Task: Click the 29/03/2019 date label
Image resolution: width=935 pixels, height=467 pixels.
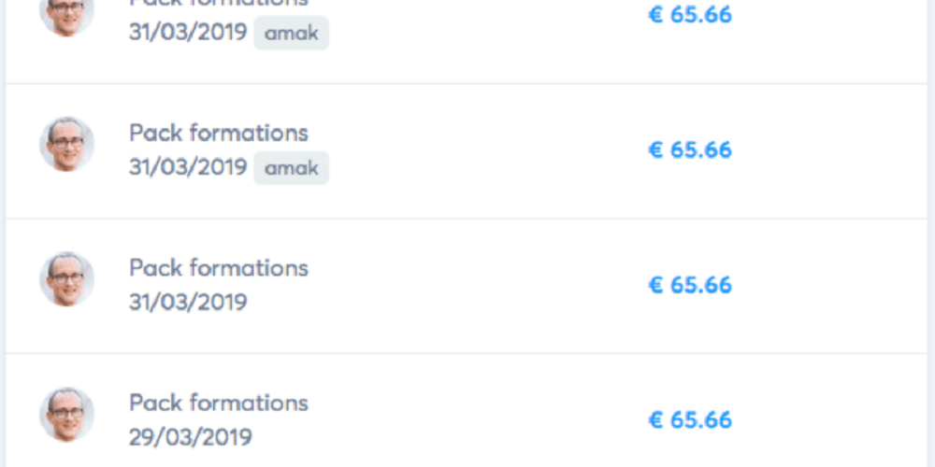Action: point(190,437)
